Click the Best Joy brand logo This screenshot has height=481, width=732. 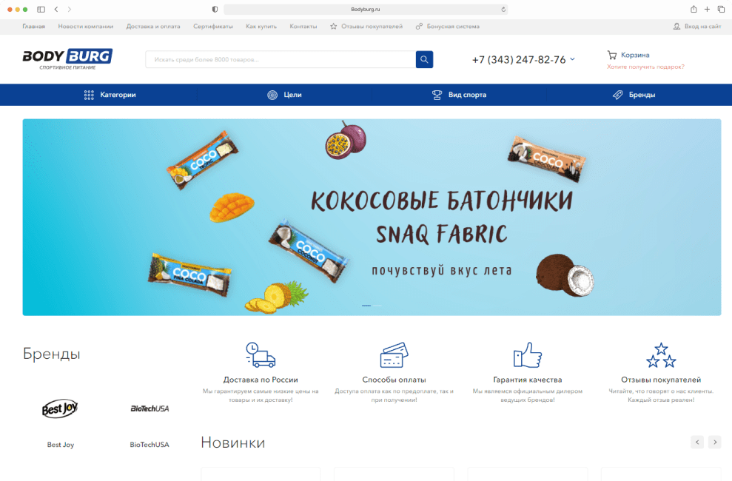pos(60,408)
